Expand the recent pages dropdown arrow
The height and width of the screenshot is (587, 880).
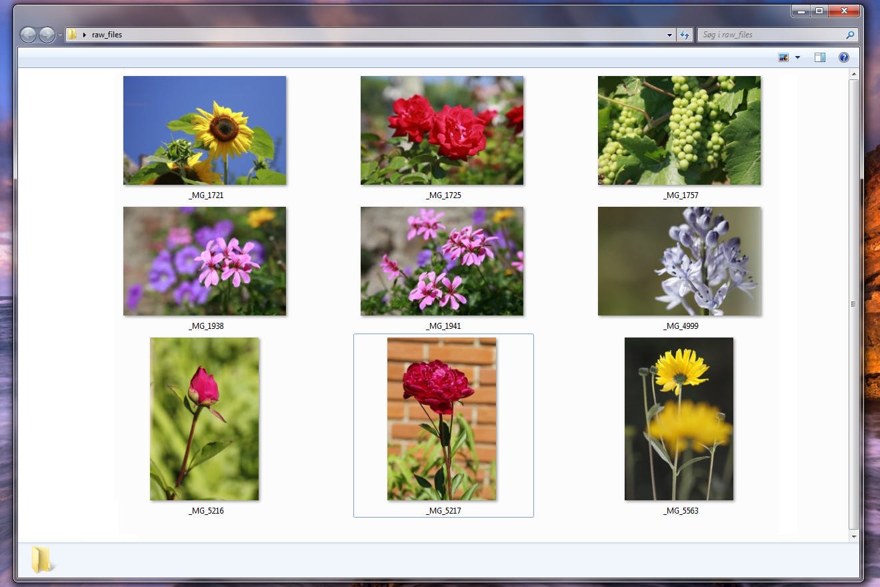tap(60, 35)
